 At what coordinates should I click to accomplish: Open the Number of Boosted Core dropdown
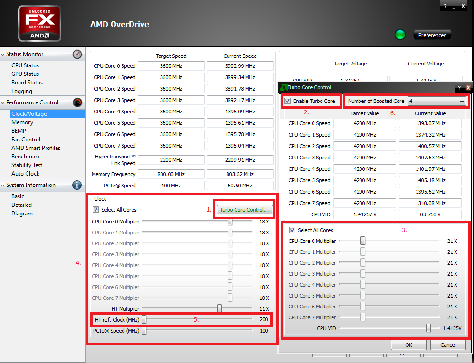(436, 101)
